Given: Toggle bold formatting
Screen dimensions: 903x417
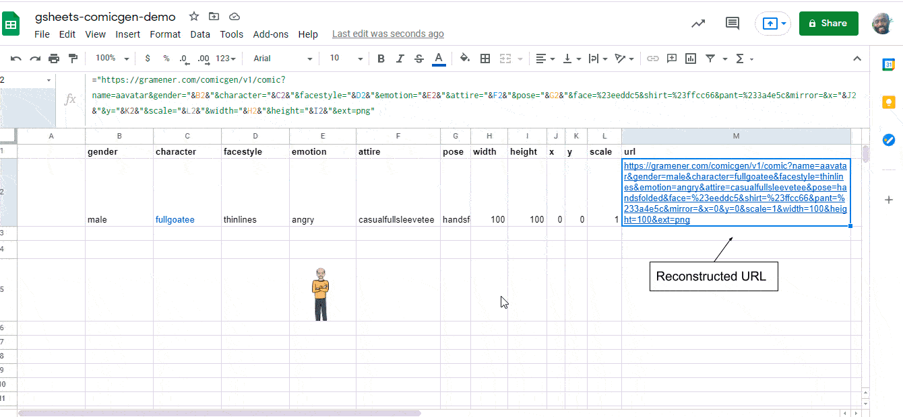Looking at the screenshot, I should click(381, 59).
